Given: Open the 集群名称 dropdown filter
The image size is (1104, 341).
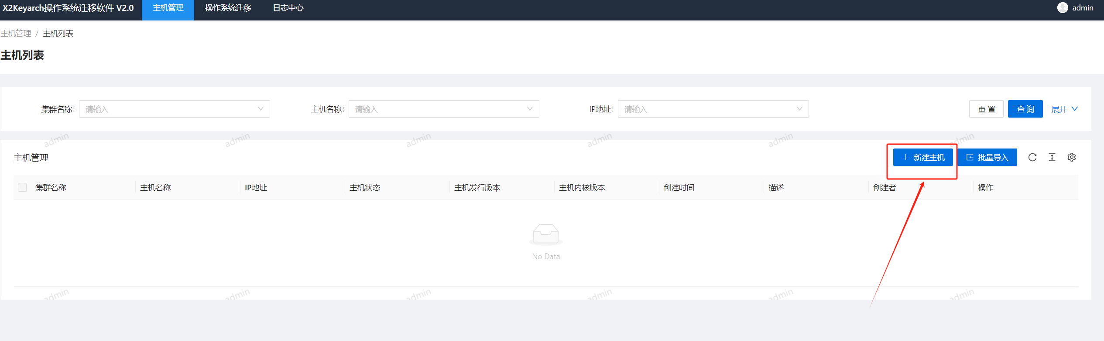Looking at the screenshot, I should tap(174, 109).
